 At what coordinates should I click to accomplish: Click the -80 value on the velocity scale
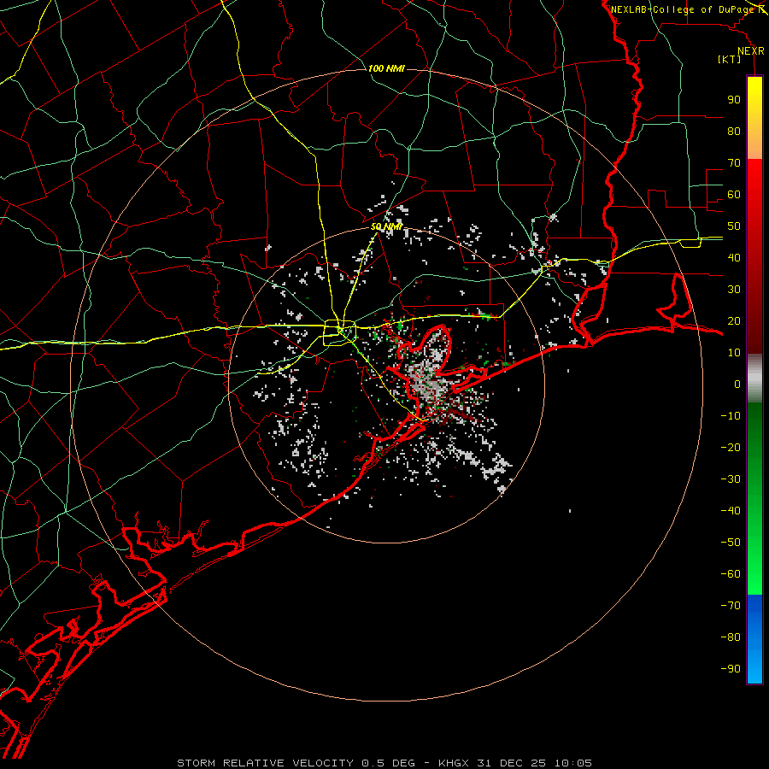point(731,637)
